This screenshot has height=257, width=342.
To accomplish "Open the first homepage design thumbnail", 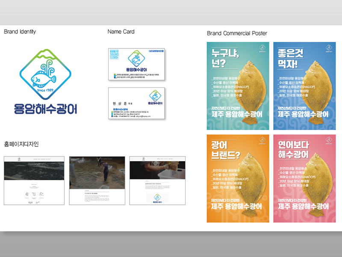I will pyautogui.click(x=34, y=180).
